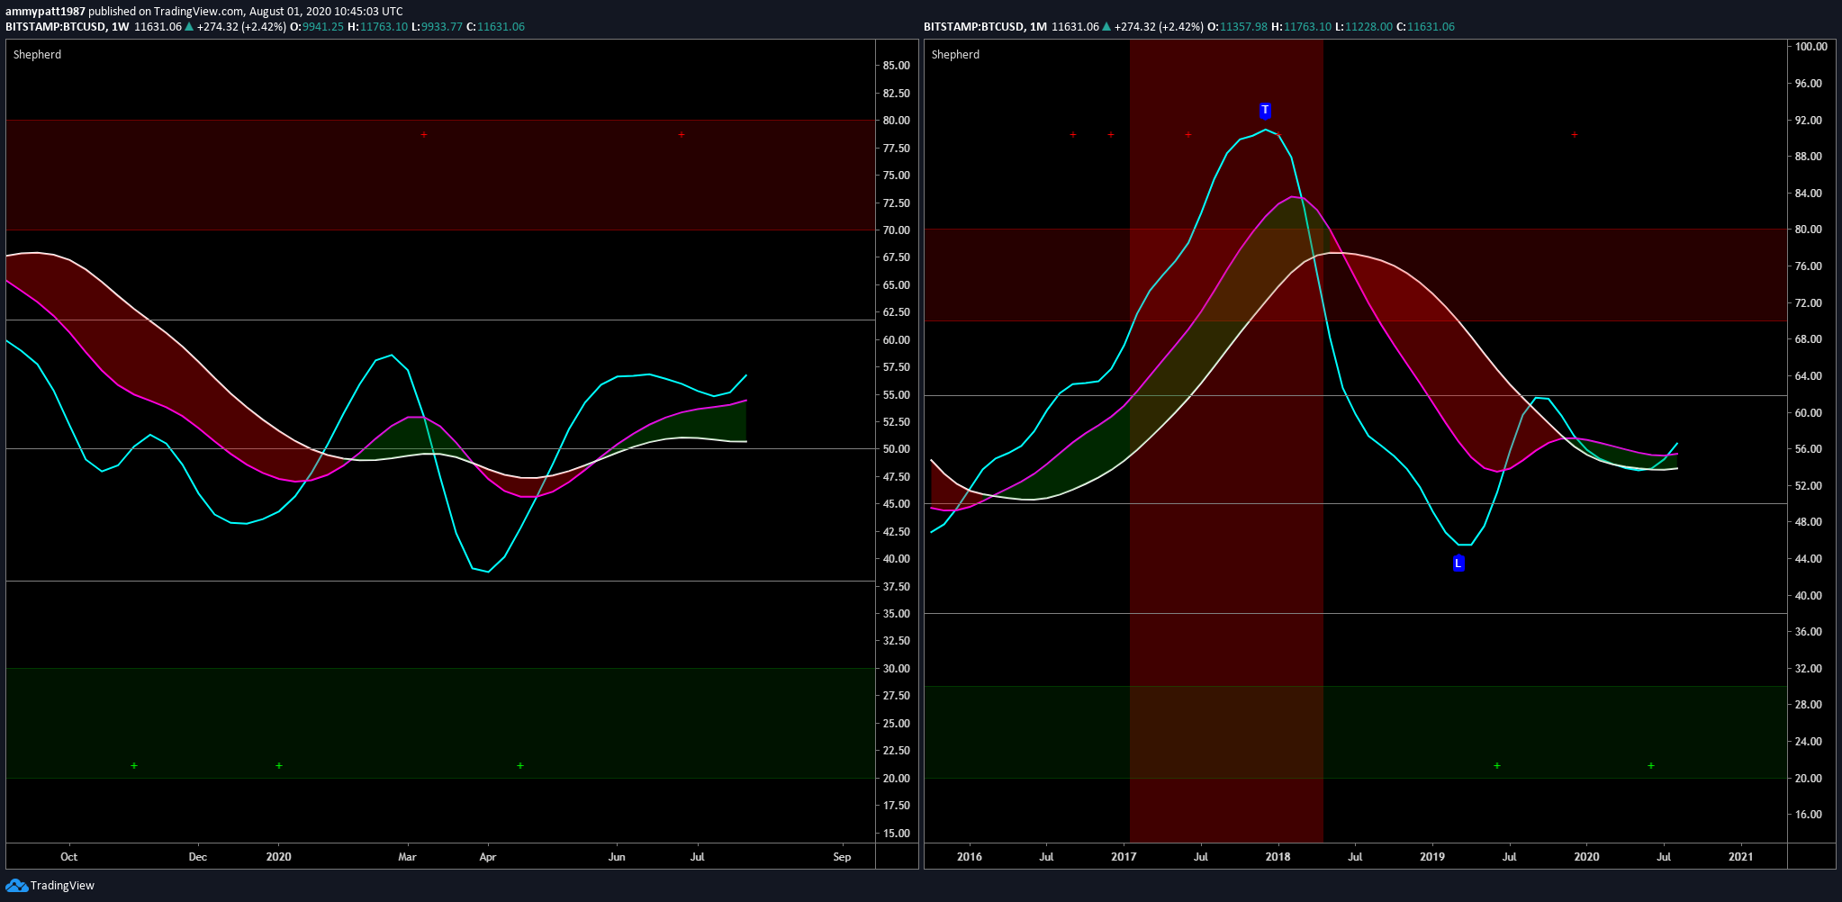Image resolution: width=1842 pixels, height=902 pixels.
Task: Click the red plus marker above Jul on weekly chart
Action: click(682, 135)
